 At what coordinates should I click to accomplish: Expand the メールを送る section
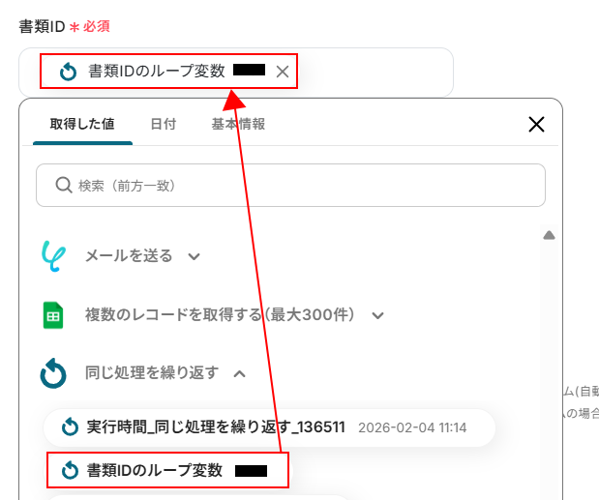pyautogui.click(x=195, y=256)
